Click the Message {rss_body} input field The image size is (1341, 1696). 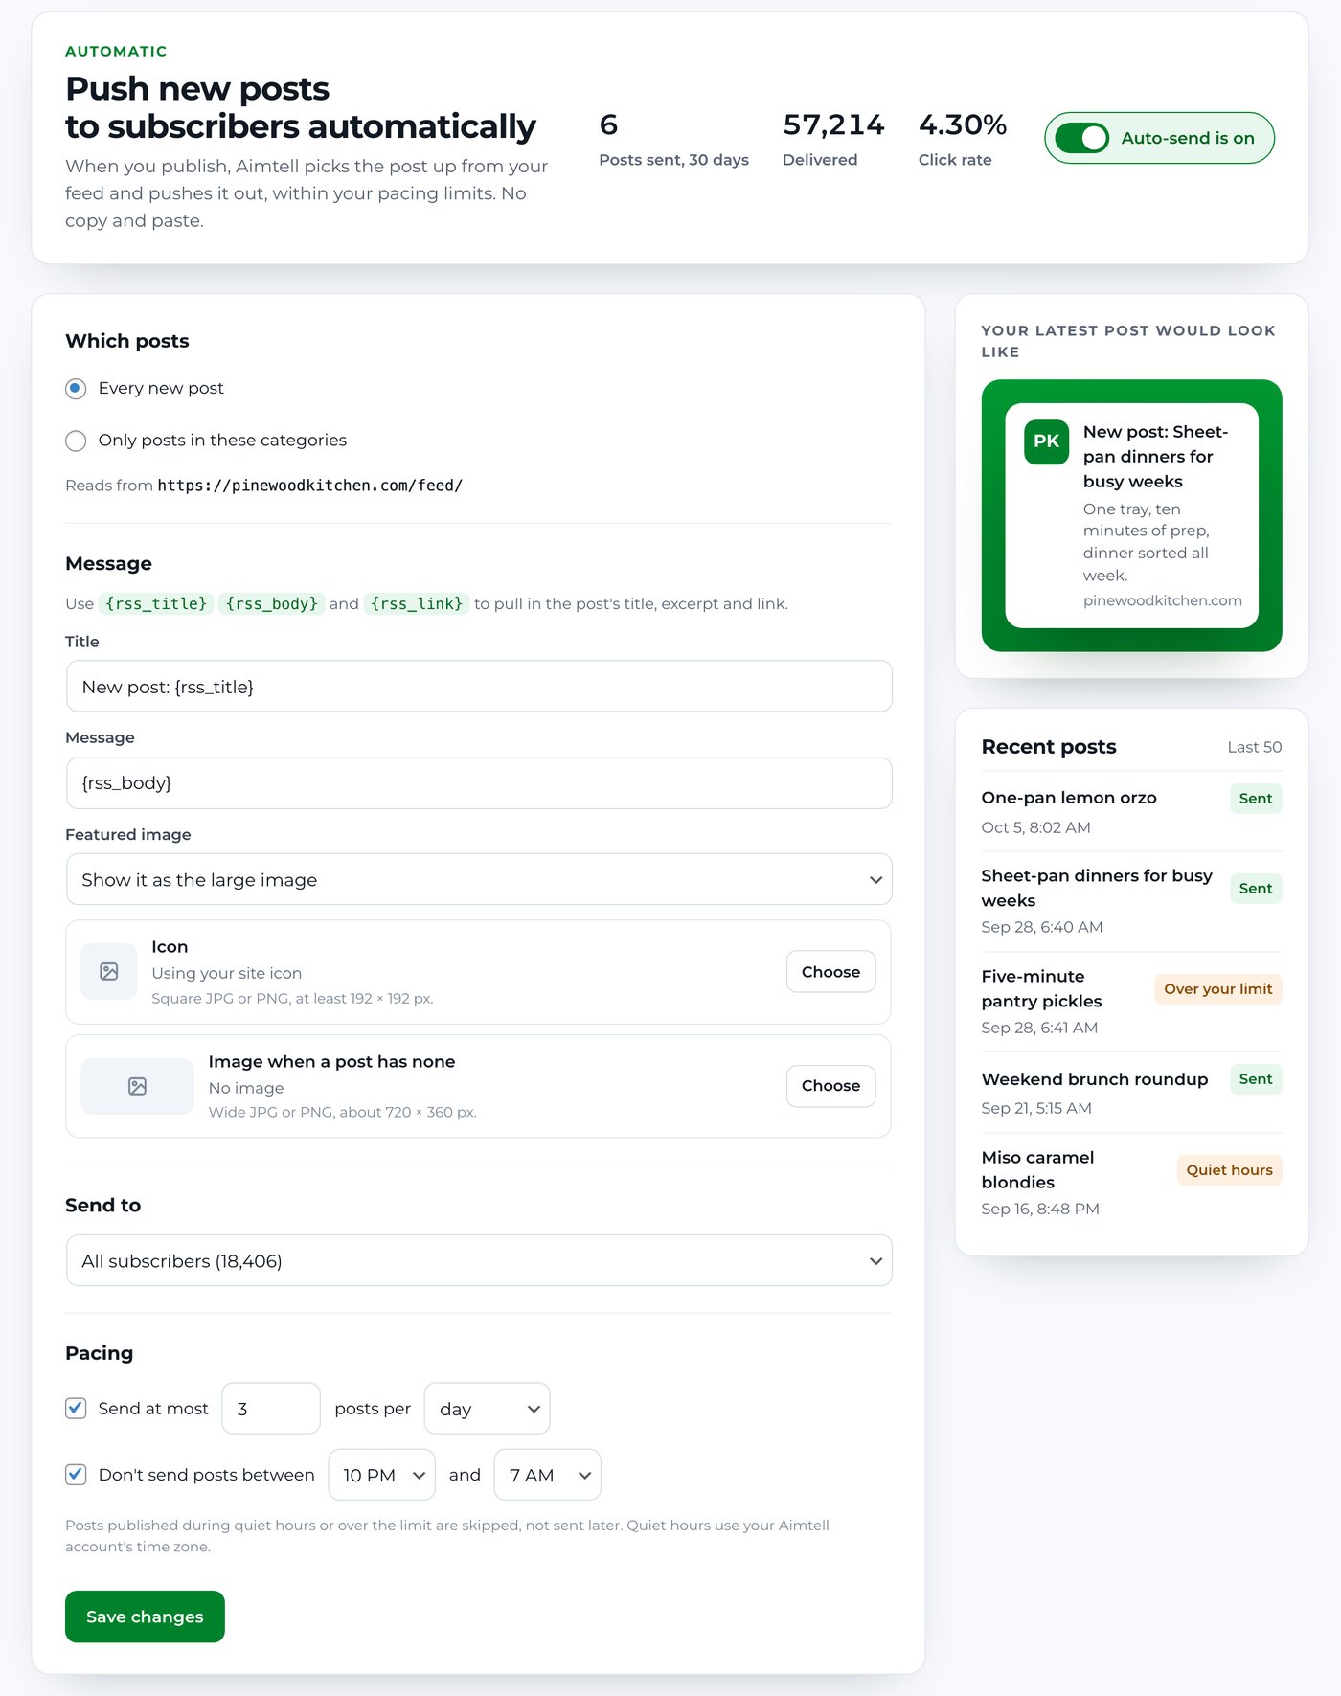(x=479, y=782)
